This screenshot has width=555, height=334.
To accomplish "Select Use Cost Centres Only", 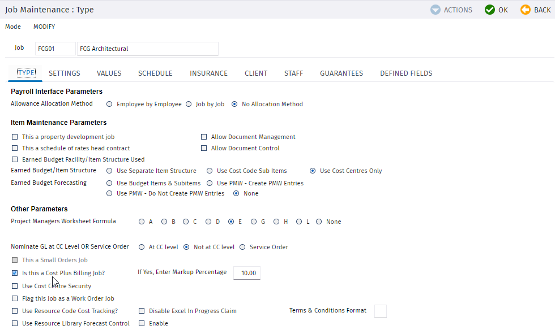I will click(x=313, y=171).
